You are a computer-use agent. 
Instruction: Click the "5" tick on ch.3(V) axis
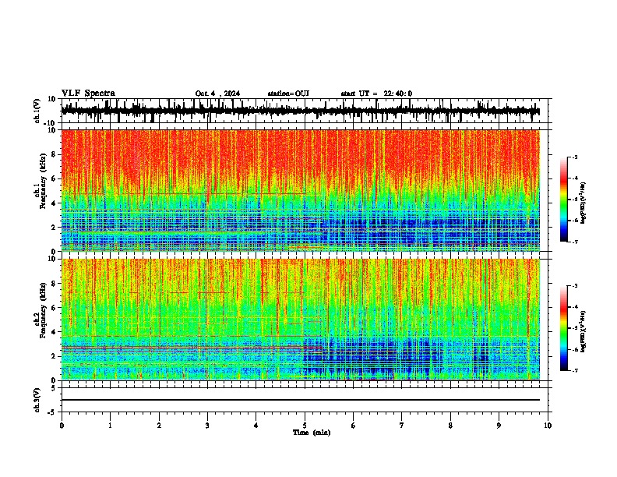(x=55, y=388)
